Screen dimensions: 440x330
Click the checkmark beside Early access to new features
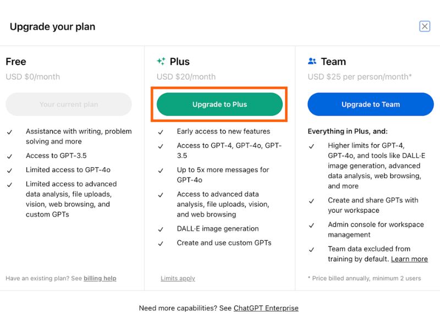pos(161,132)
